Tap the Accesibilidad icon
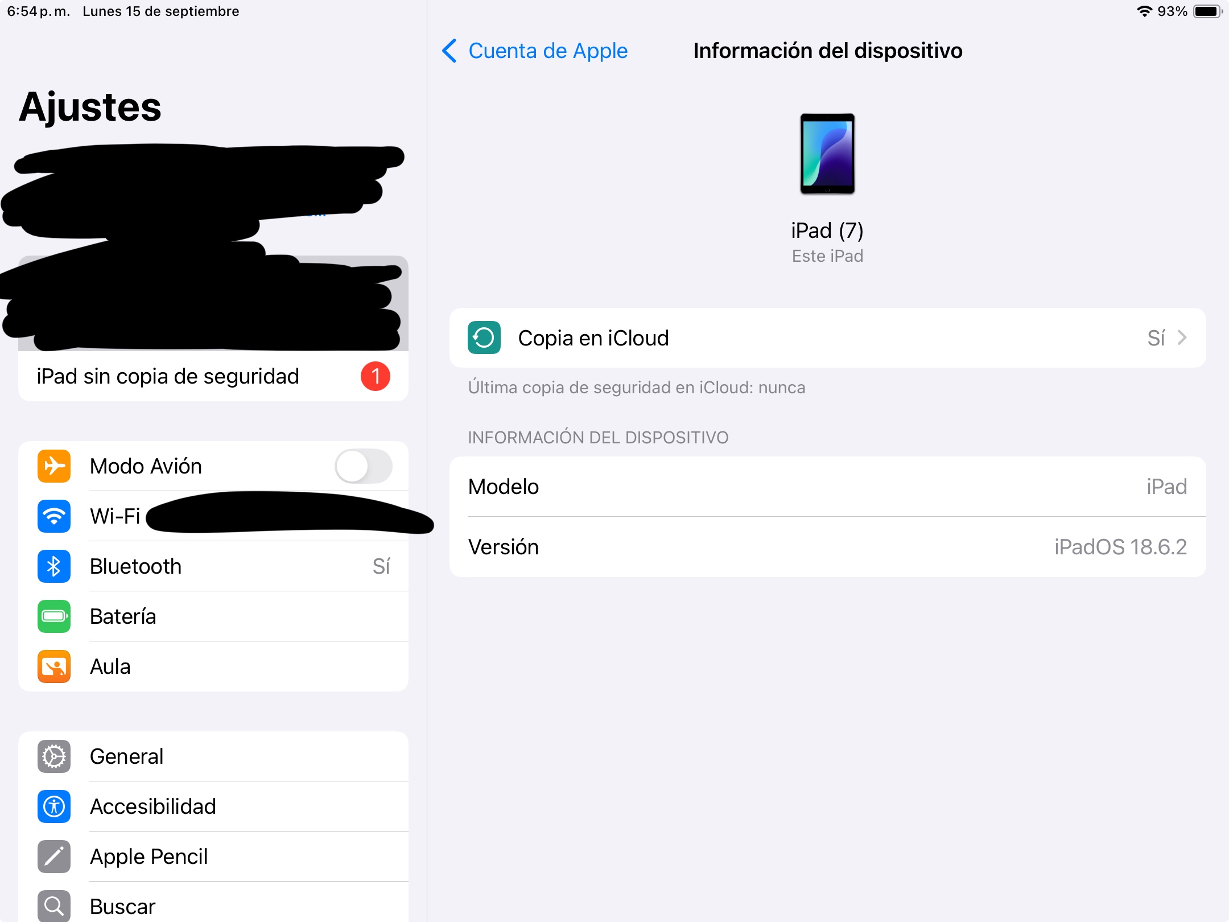 tap(54, 806)
